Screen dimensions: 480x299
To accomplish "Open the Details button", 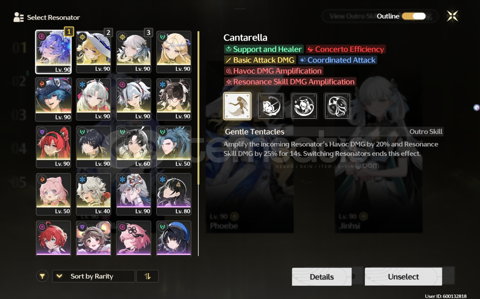I will [x=322, y=277].
